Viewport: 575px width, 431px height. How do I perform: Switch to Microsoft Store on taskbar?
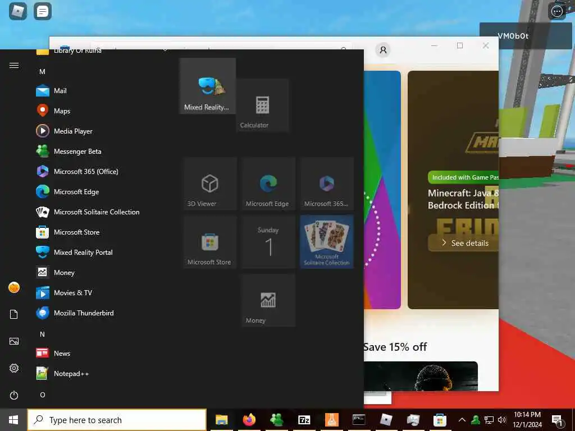coord(440,420)
